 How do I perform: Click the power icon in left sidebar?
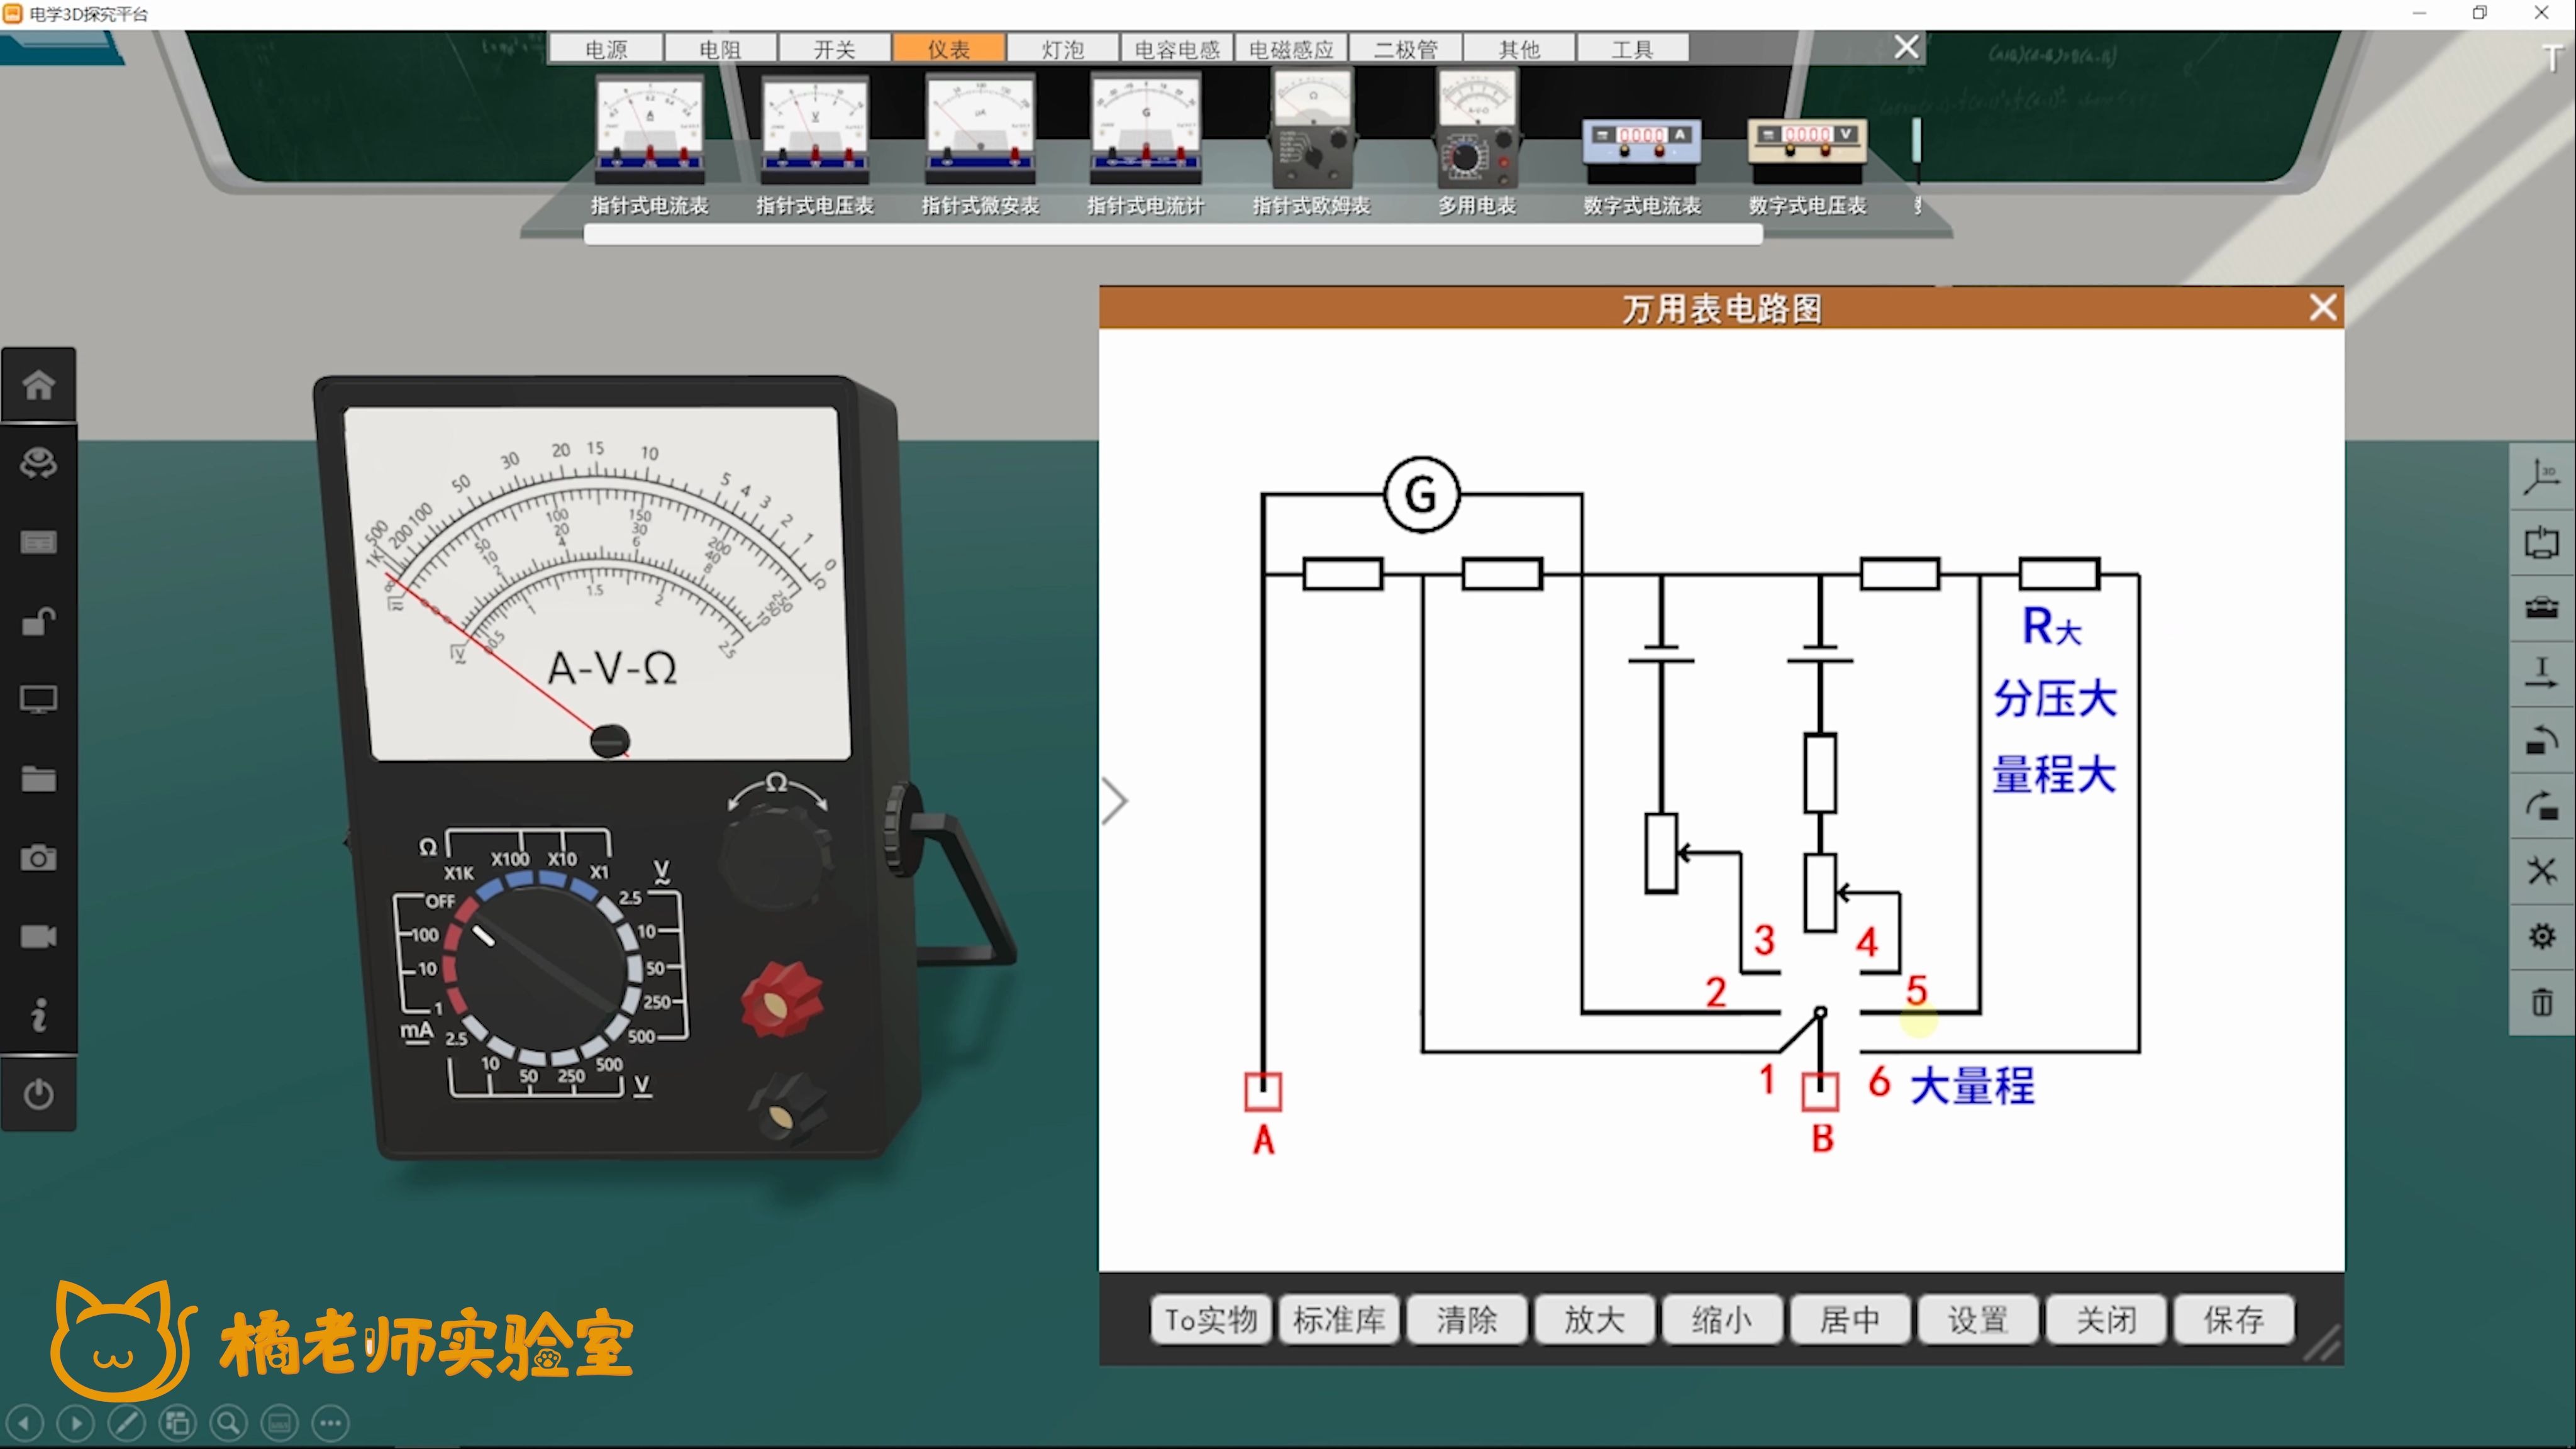[x=38, y=1094]
